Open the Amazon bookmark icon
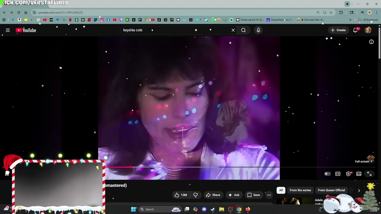 point(19,20)
